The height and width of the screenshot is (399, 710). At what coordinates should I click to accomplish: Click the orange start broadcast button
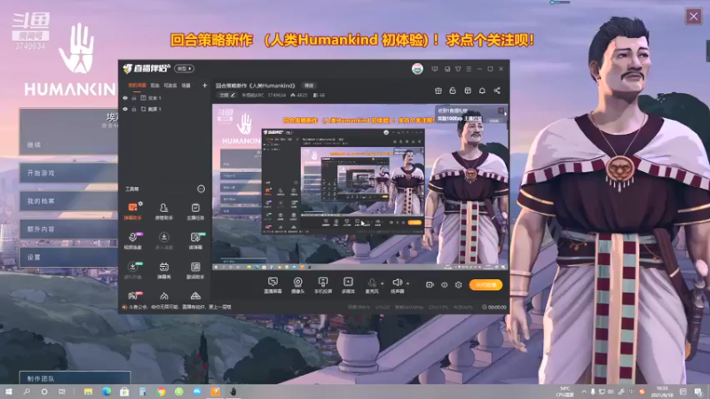485,285
